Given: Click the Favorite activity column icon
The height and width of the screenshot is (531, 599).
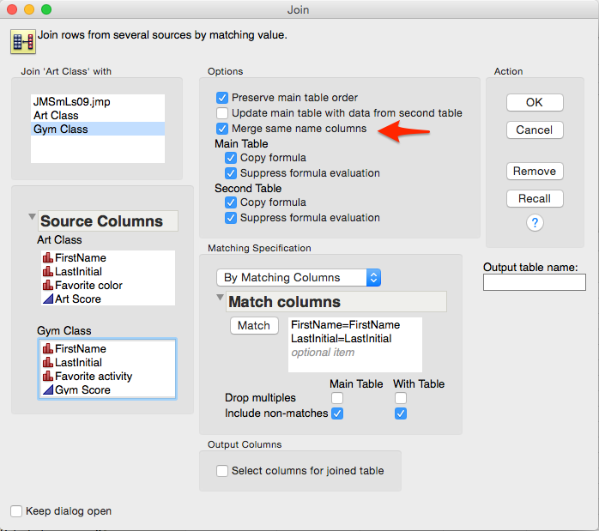Looking at the screenshot, I should pyautogui.click(x=47, y=377).
